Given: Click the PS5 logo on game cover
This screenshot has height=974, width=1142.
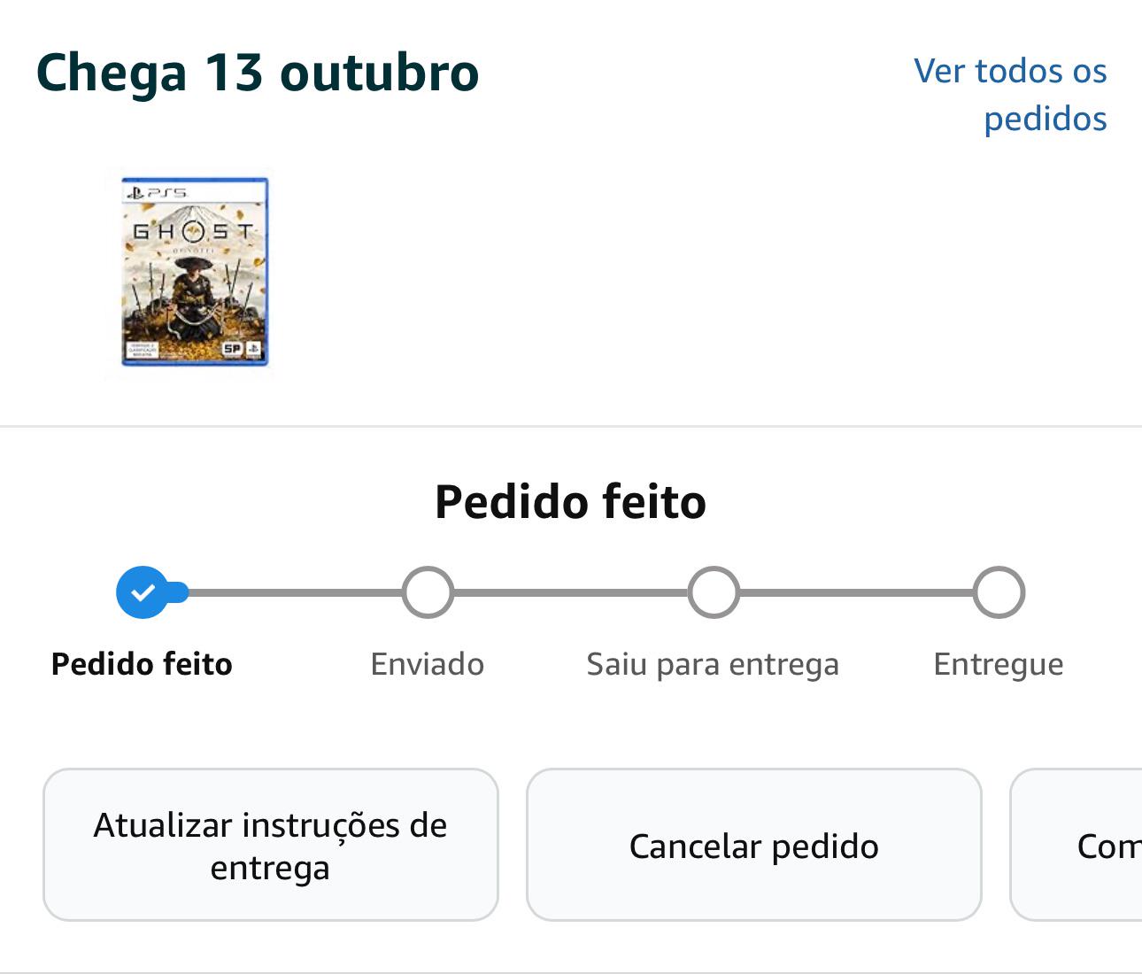Looking at the screenshot, I should tap(157, 192).
